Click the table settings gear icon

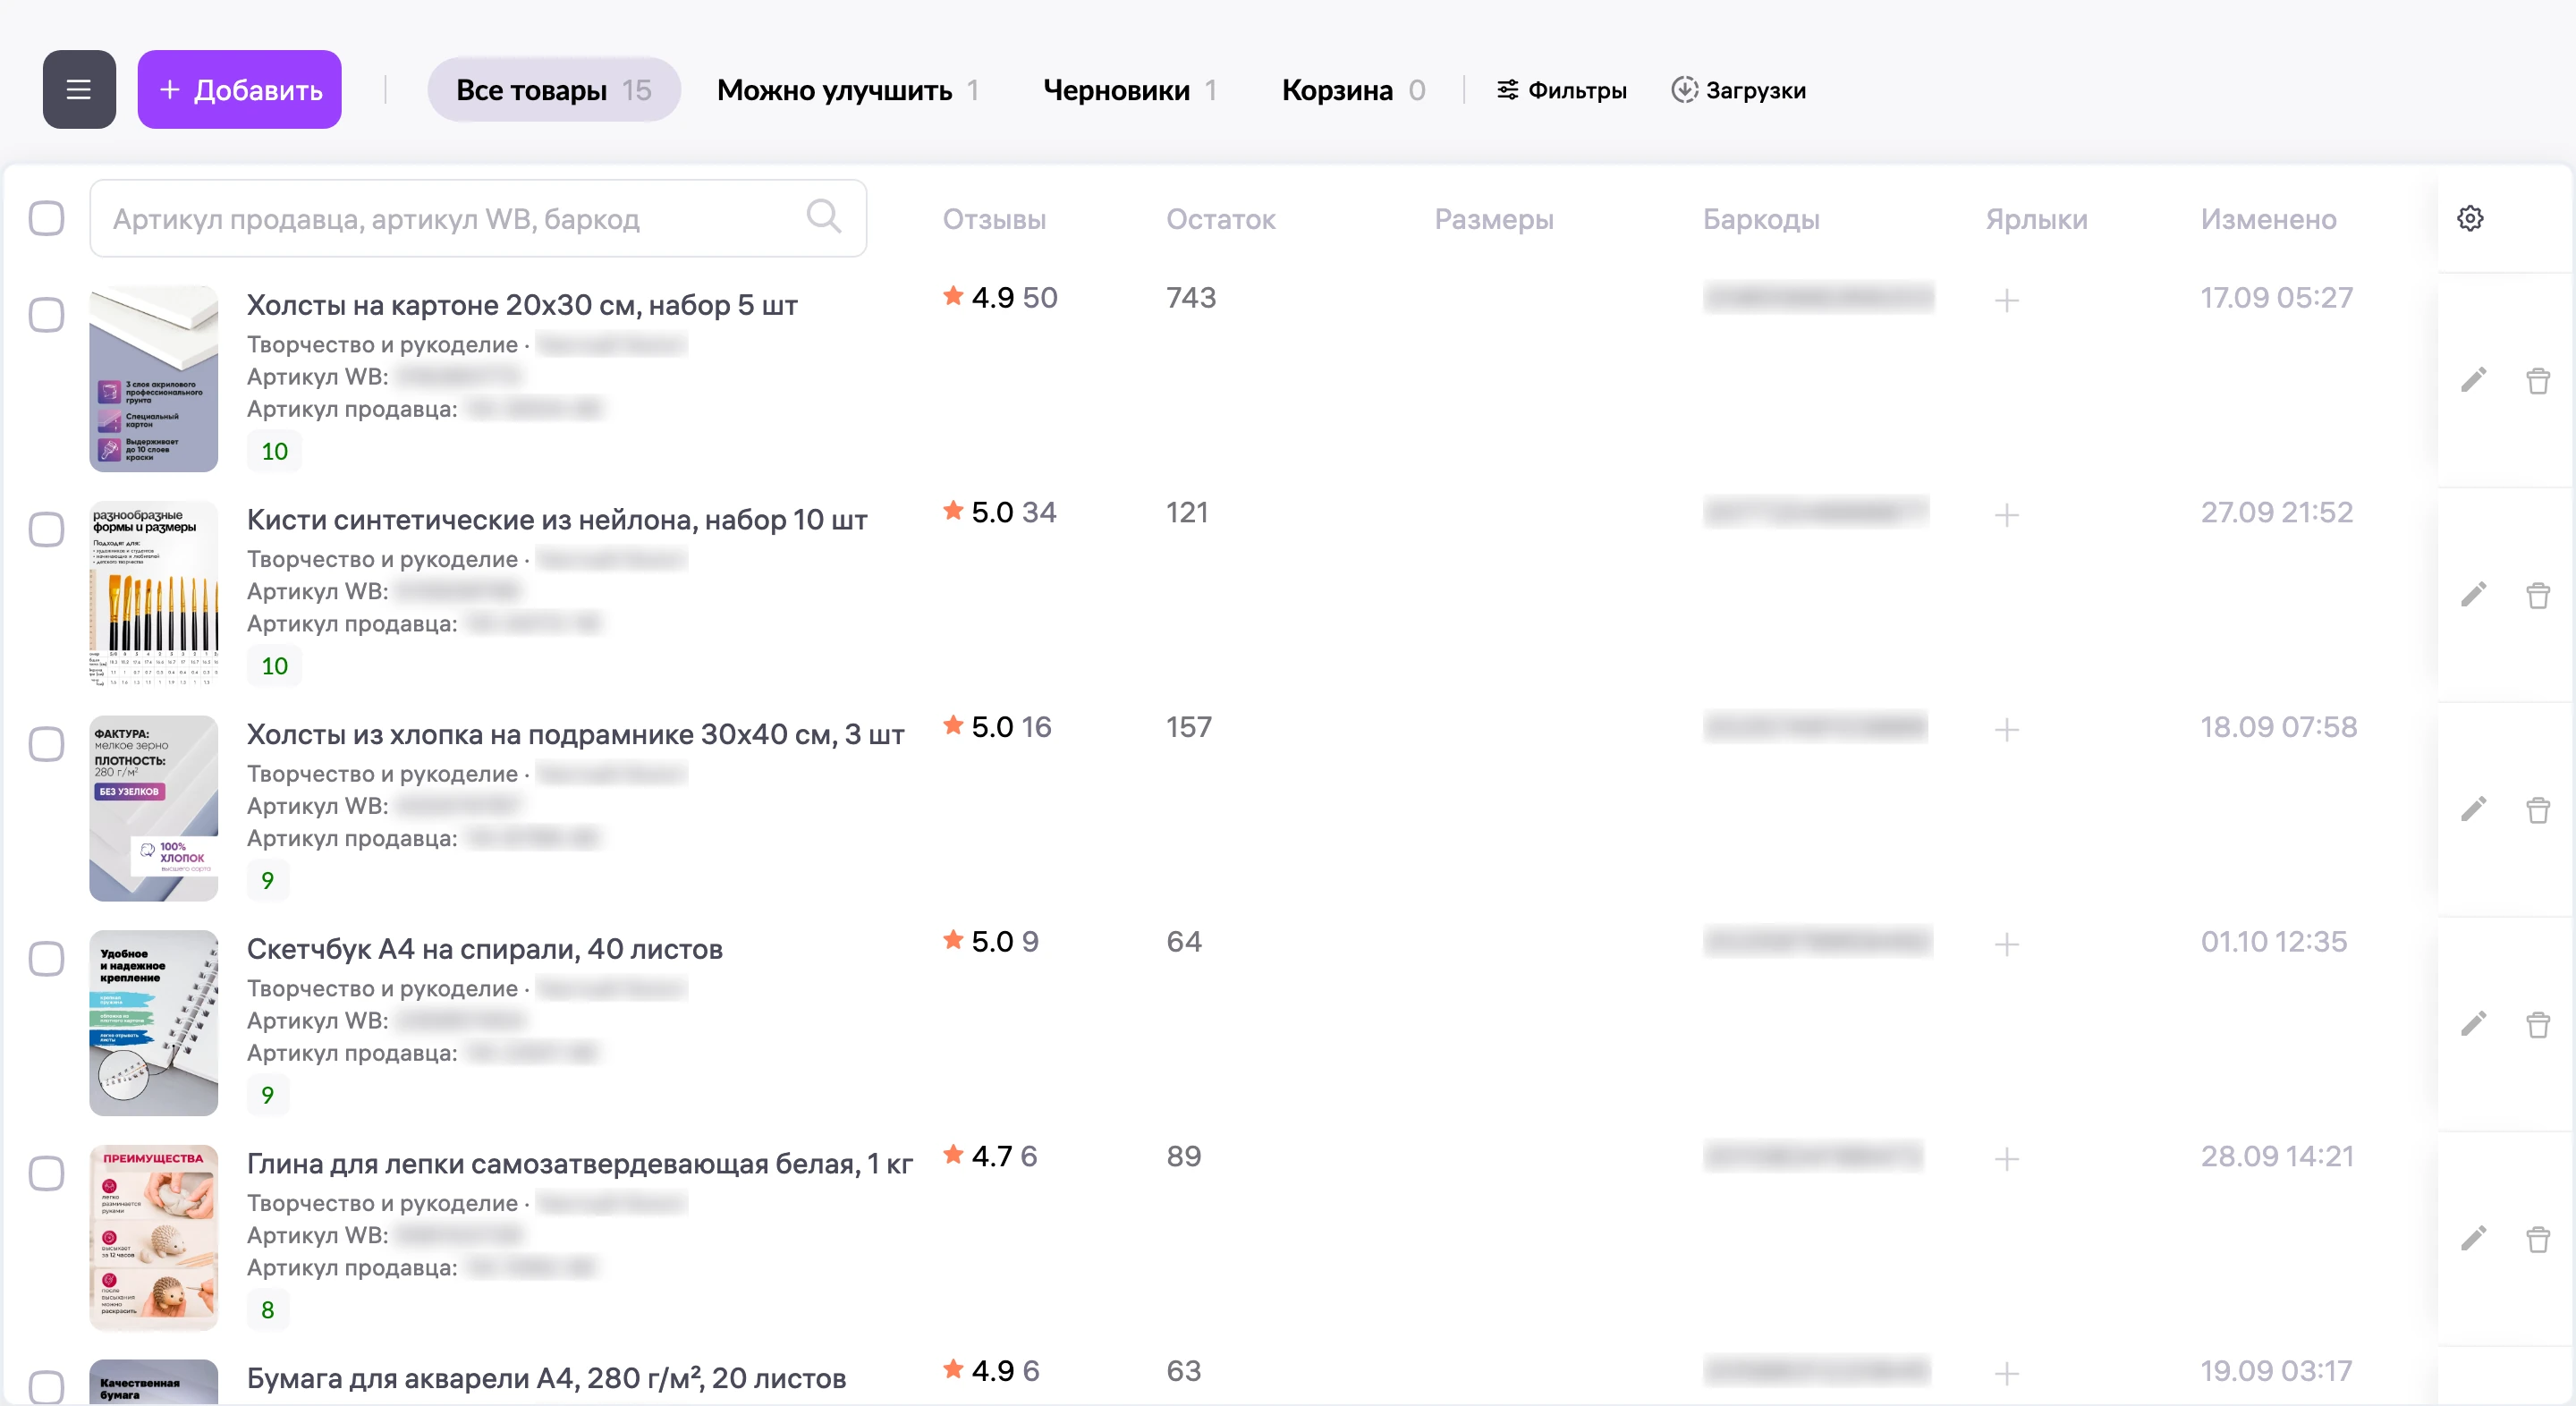2470,219
